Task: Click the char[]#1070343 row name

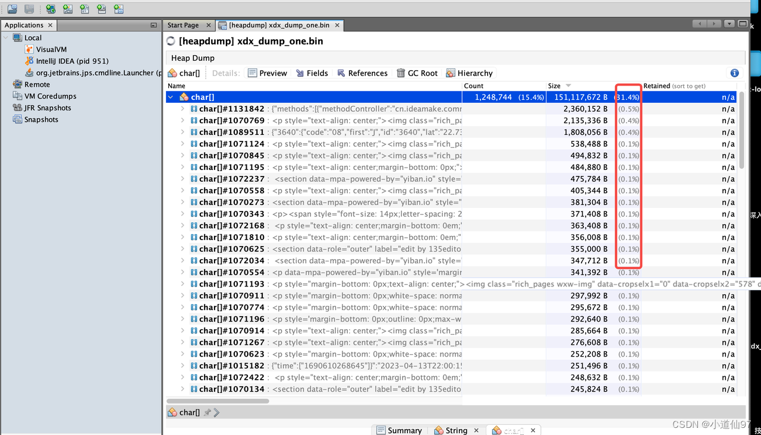Action: 231,214
